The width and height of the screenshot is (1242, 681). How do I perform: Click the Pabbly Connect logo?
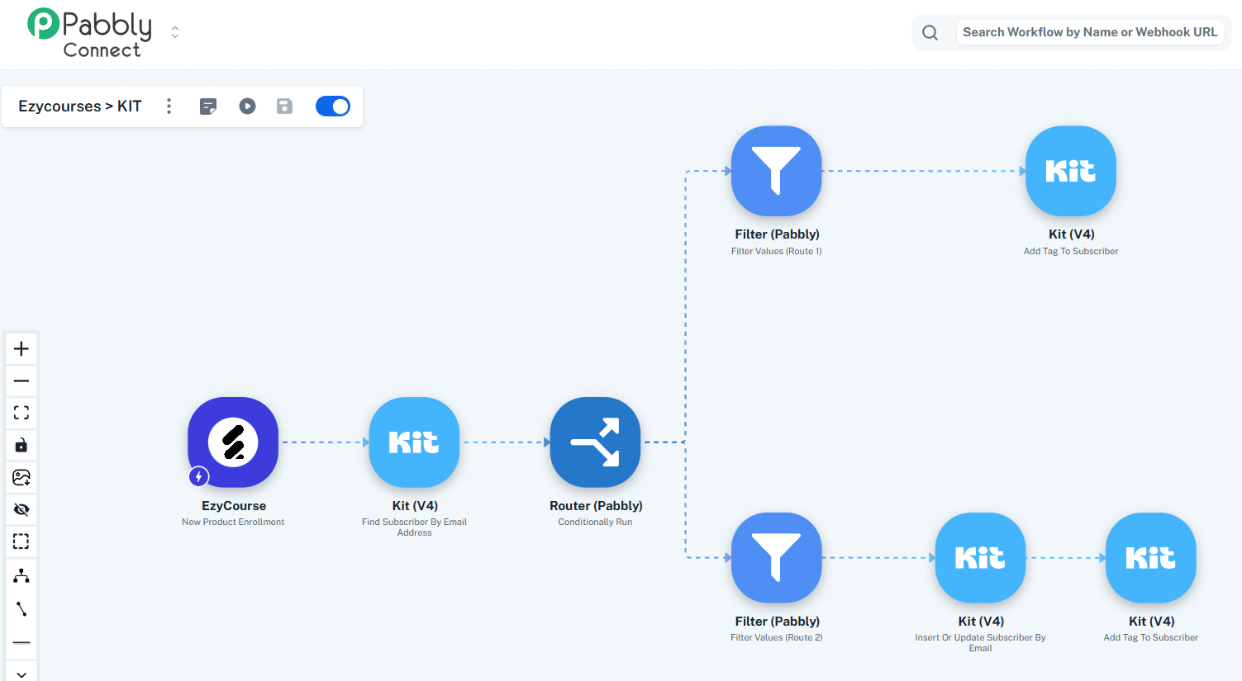(90, 33)
